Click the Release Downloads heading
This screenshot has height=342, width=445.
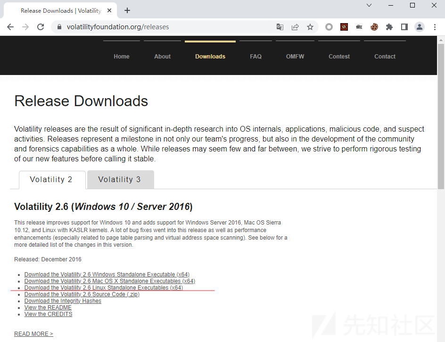81,101
